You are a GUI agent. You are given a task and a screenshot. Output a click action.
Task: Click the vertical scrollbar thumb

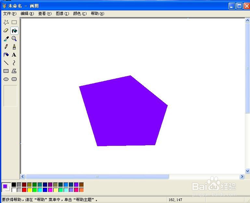point(247,68)
